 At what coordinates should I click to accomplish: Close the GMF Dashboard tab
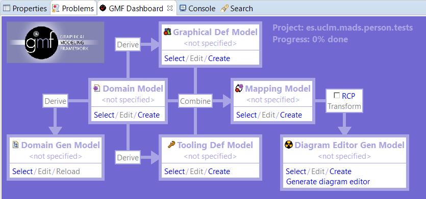point(170,8)
